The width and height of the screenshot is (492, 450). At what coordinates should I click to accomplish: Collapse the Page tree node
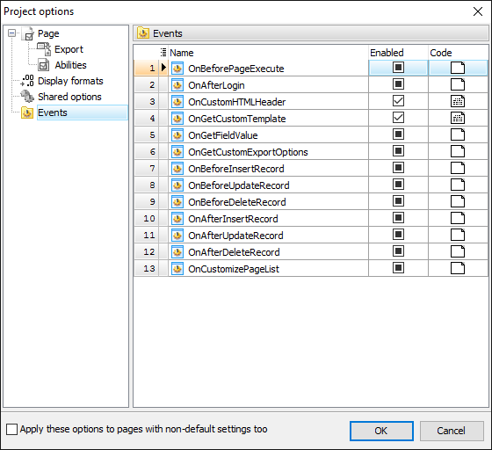click(x=11, y=33)
